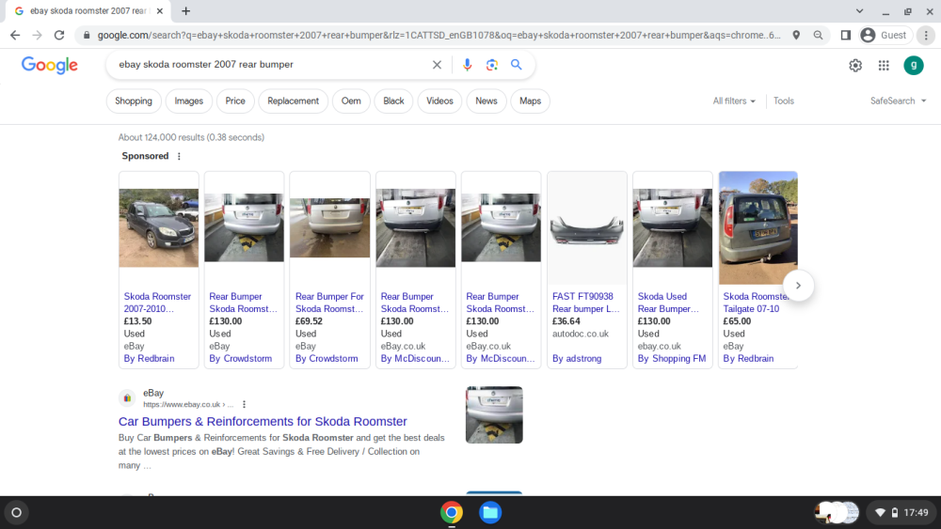The height and width of the screenshot is (529, 941).
Task: Select Images filter chip
Action: (x=188, y=101)
